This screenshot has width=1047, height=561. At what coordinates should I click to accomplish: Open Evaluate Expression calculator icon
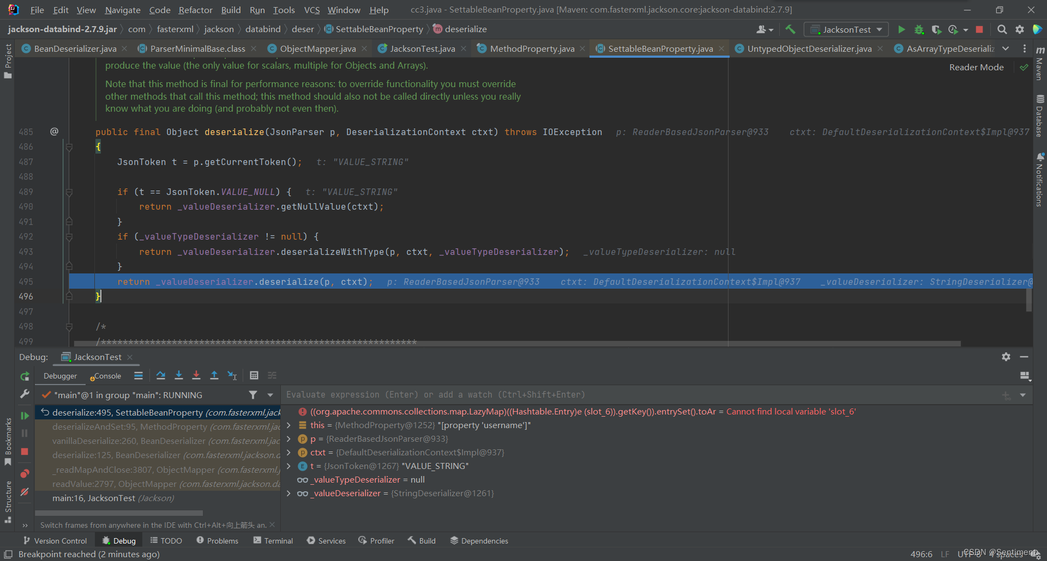coord(254,375)
